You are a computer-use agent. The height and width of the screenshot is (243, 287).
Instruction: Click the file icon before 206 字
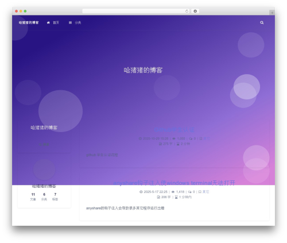[x=158, y=197]
